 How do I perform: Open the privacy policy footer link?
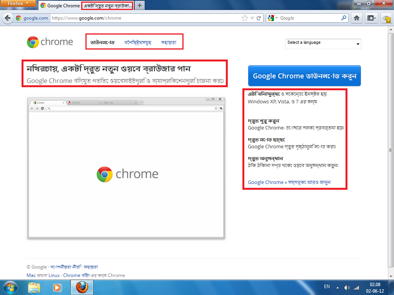pyautogui.click(x=66, y=267)
